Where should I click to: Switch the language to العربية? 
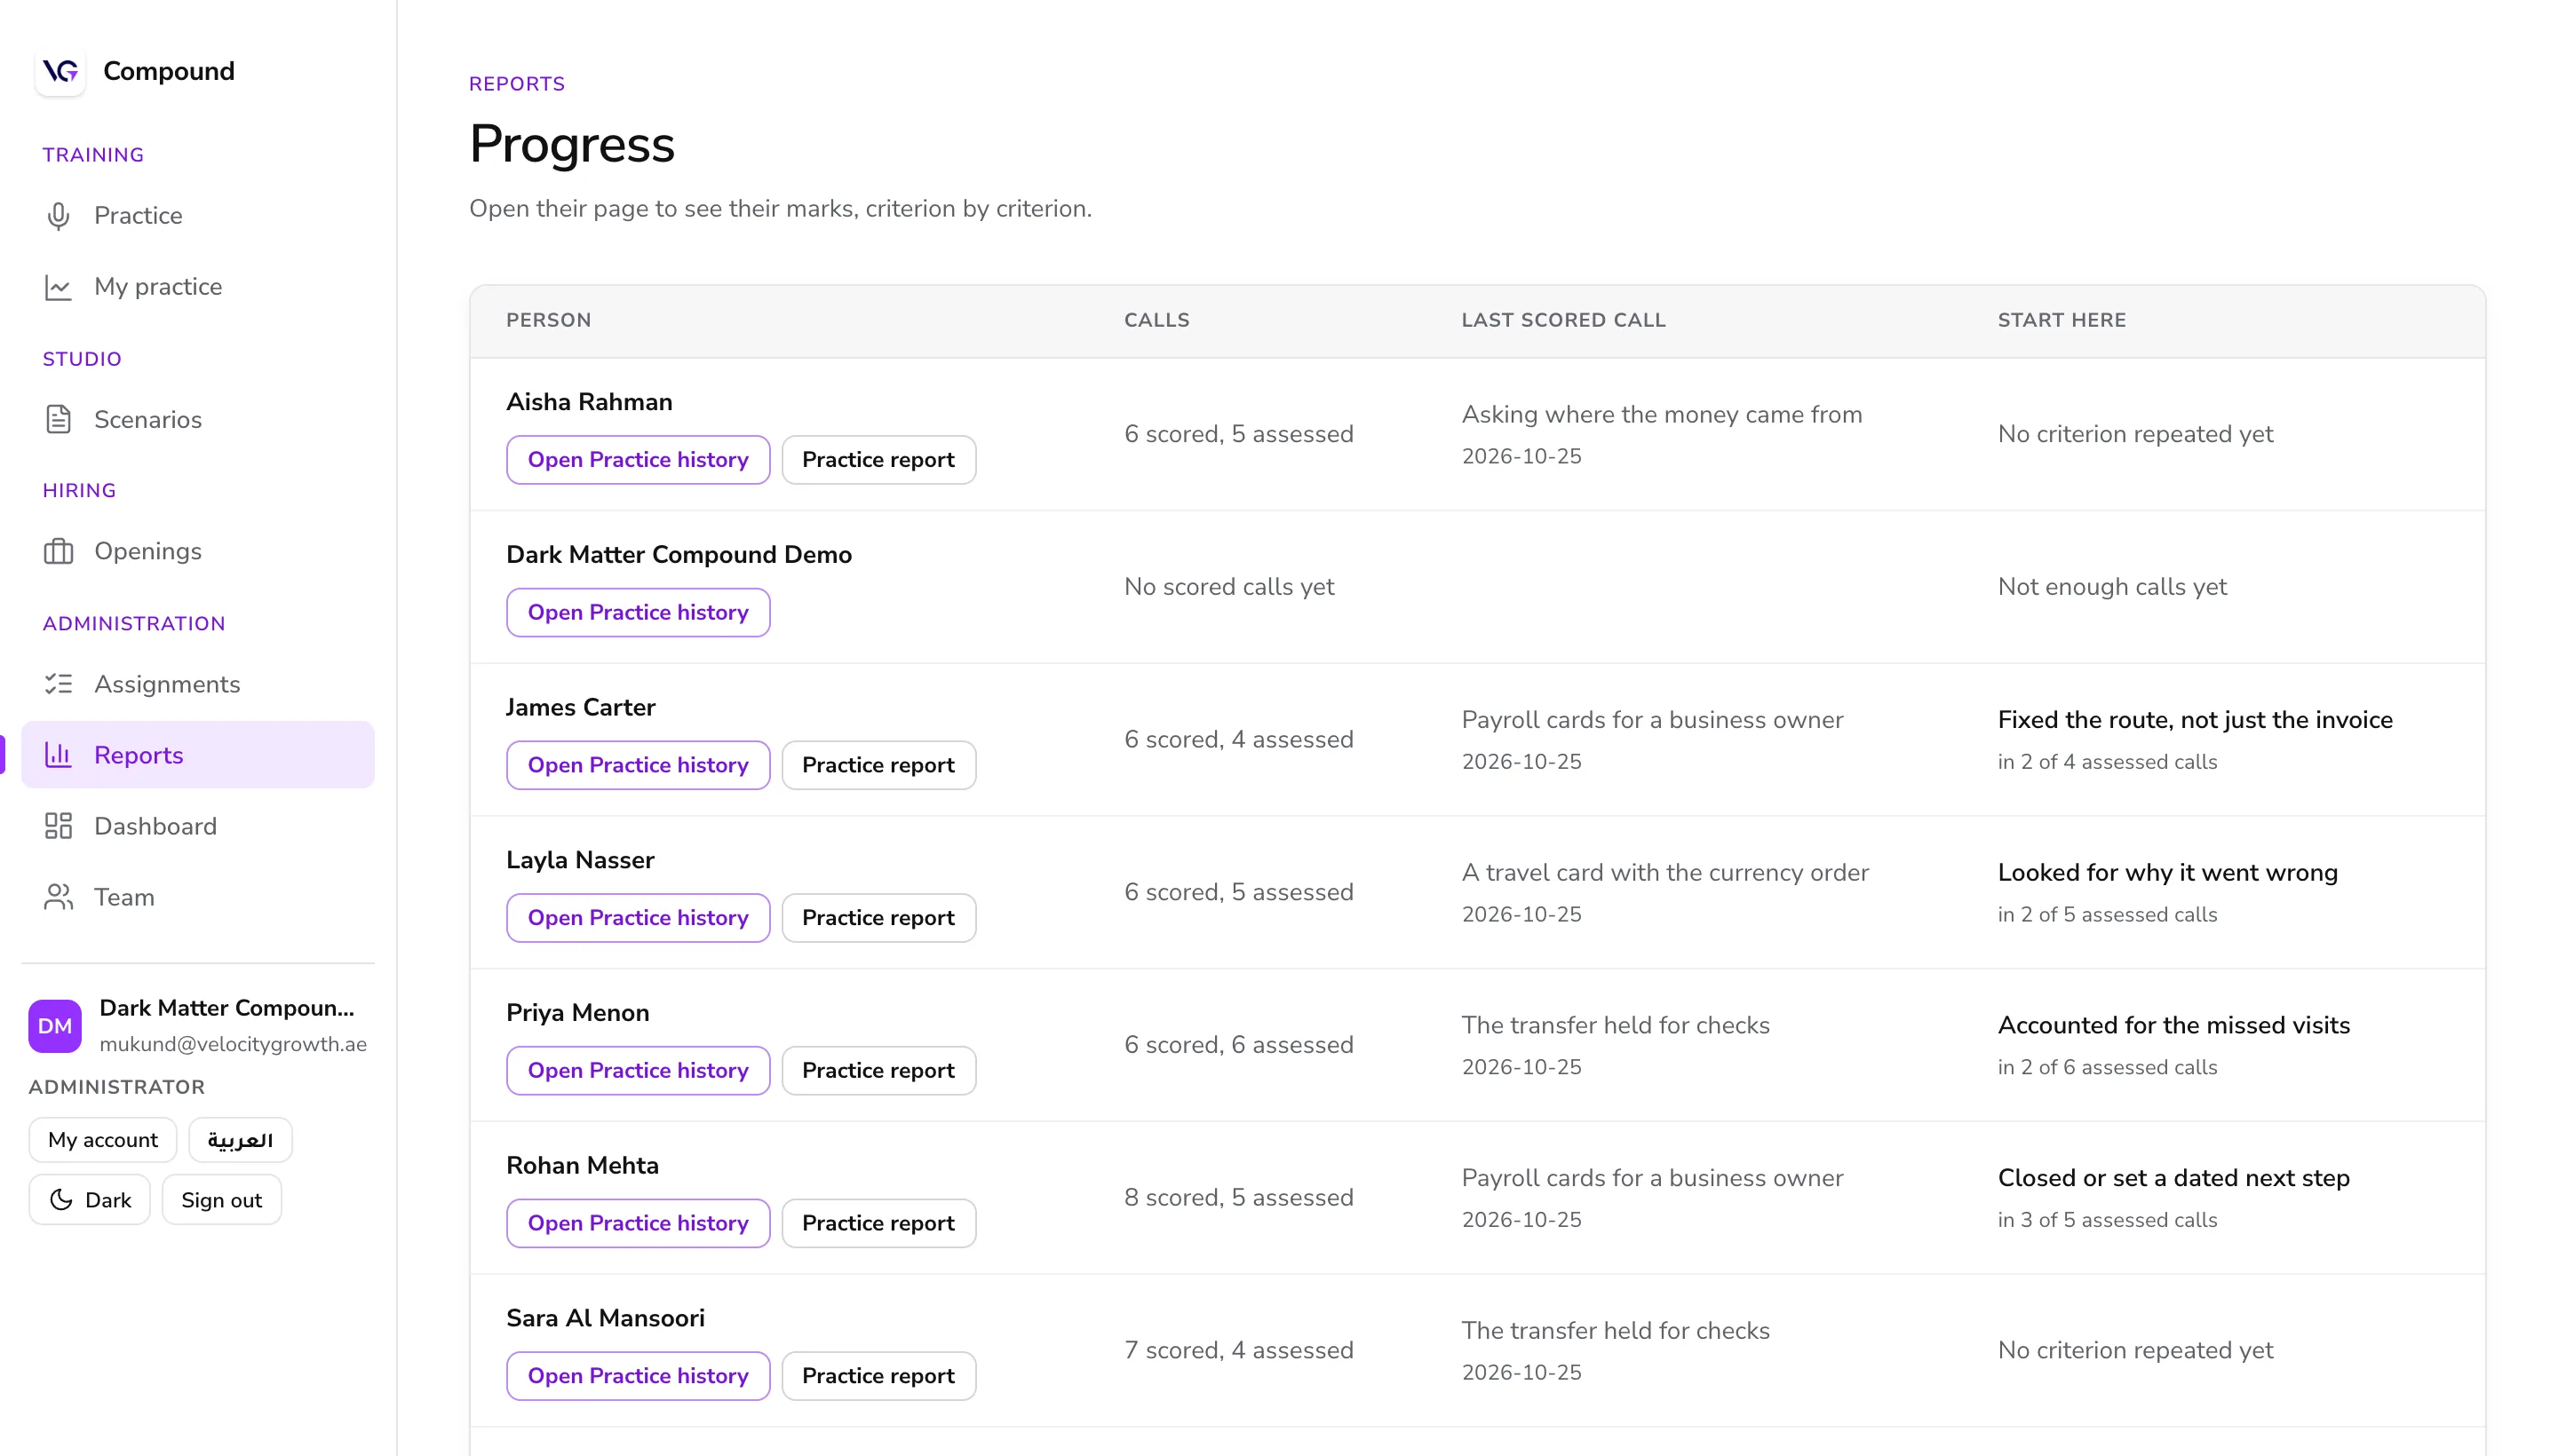(x=240, y=1140)
